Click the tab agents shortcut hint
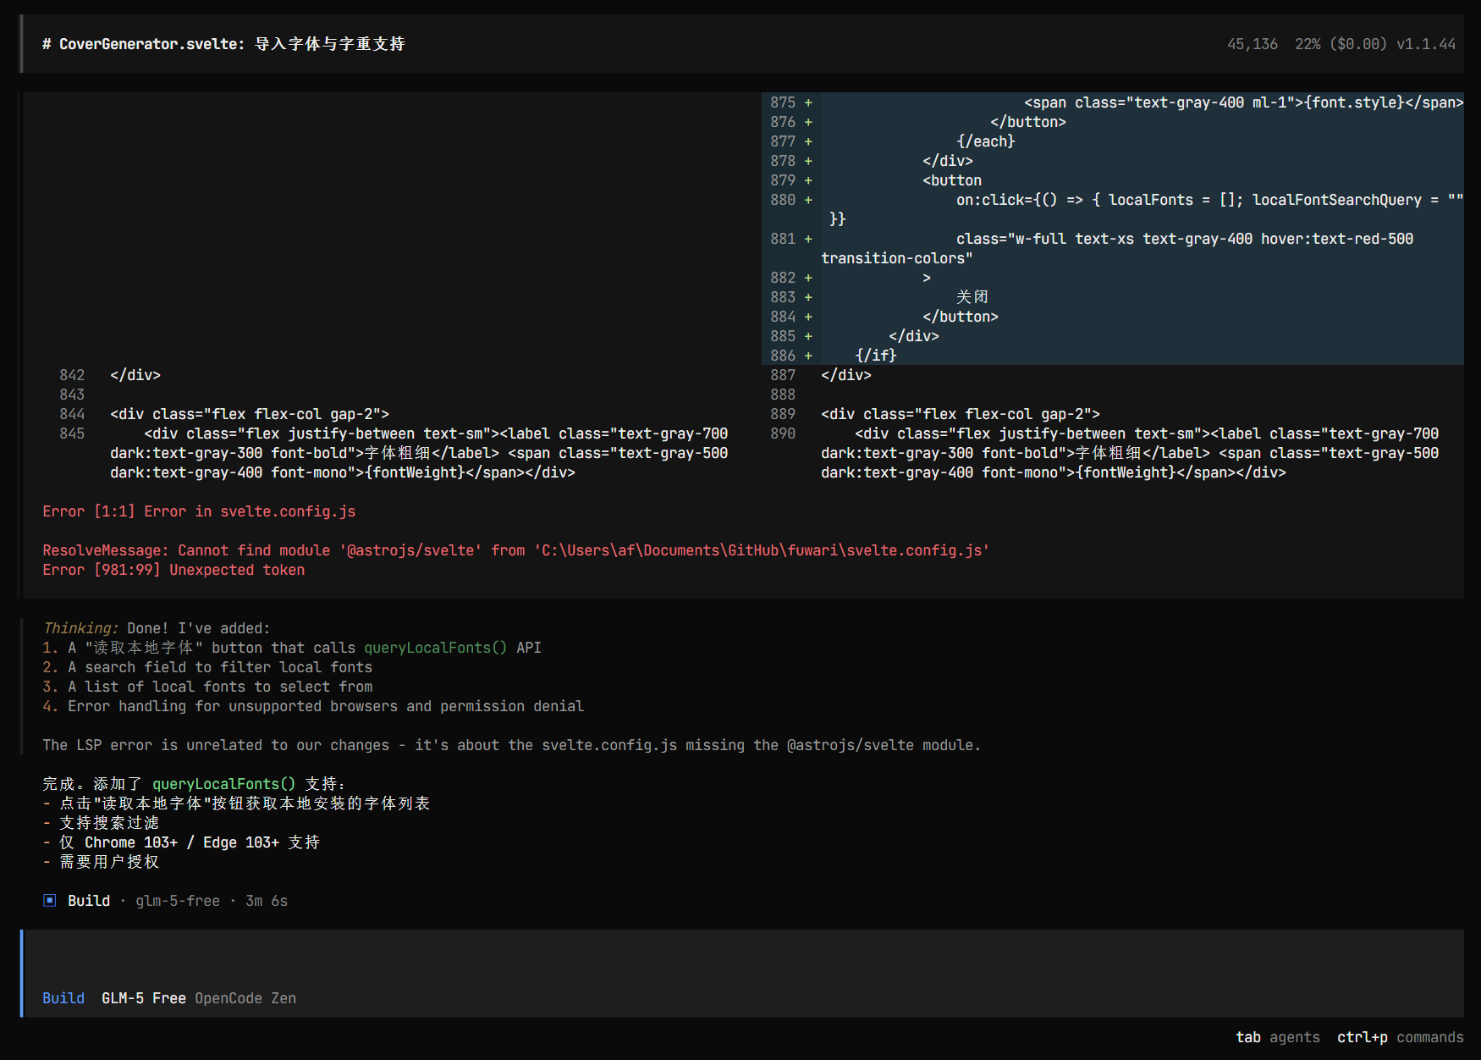This screenshot has width=1481, height=1060. click(x=1277, y=1037)
